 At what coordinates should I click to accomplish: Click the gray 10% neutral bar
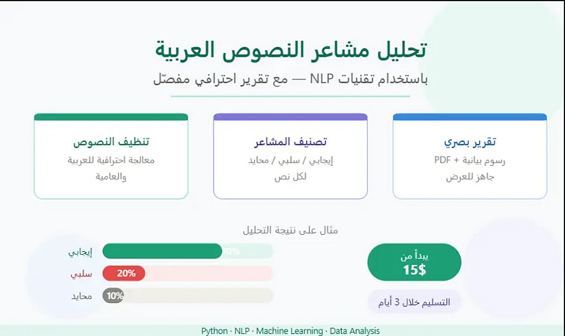pos(113,296)
